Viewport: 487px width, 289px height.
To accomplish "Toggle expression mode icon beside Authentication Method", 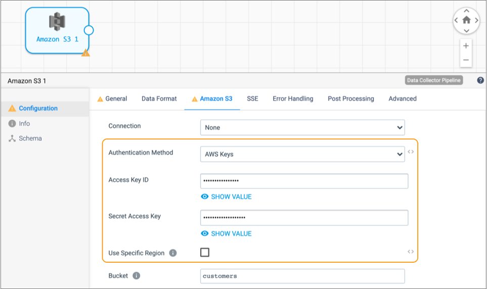I will point(411,152).
